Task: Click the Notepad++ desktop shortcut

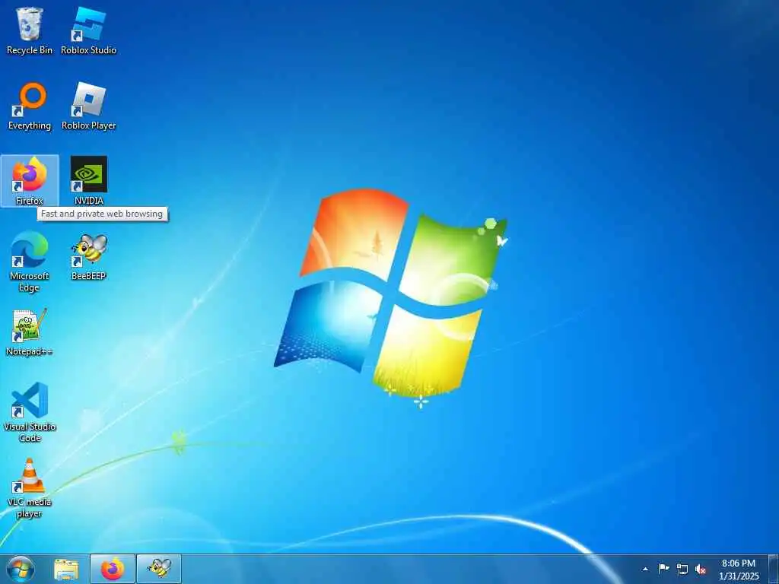Action: pyautogui.click(x=30, y=332)
